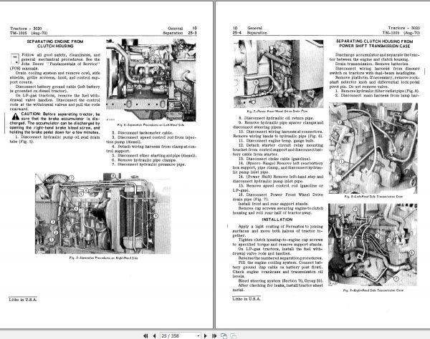Click the caution warning triangle symbol

16,117
